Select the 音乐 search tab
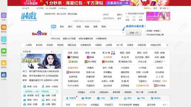This screenshot has width=191, height=107. coord(62,26)
